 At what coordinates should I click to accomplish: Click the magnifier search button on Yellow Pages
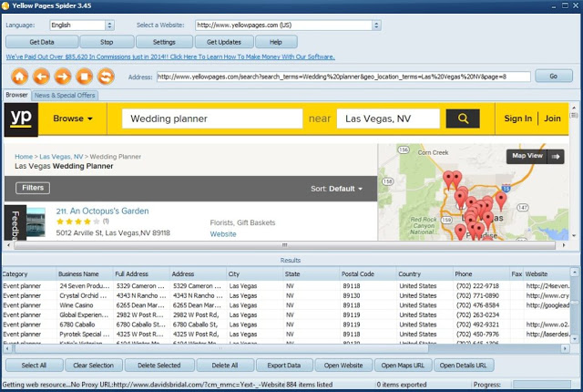(x=463, y=119)
